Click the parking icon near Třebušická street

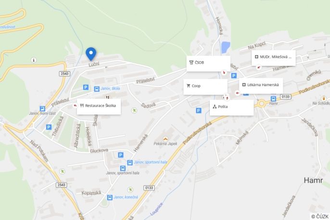[x=49, y=127]
